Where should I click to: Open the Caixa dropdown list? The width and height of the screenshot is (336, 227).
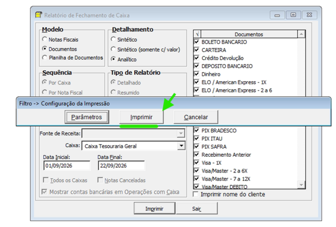tap(181, 146)
